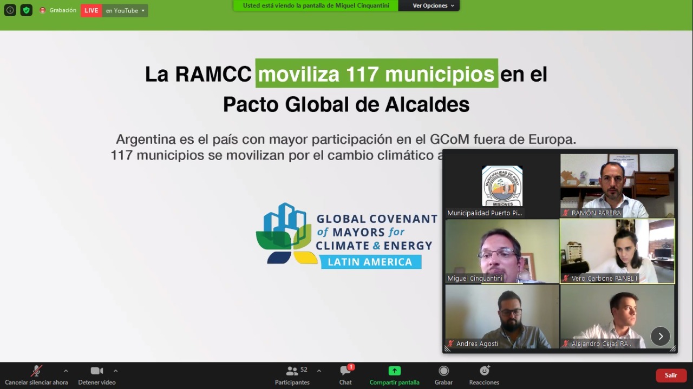Open the Chat panel
Screen dimensions: 693x389
345,375
